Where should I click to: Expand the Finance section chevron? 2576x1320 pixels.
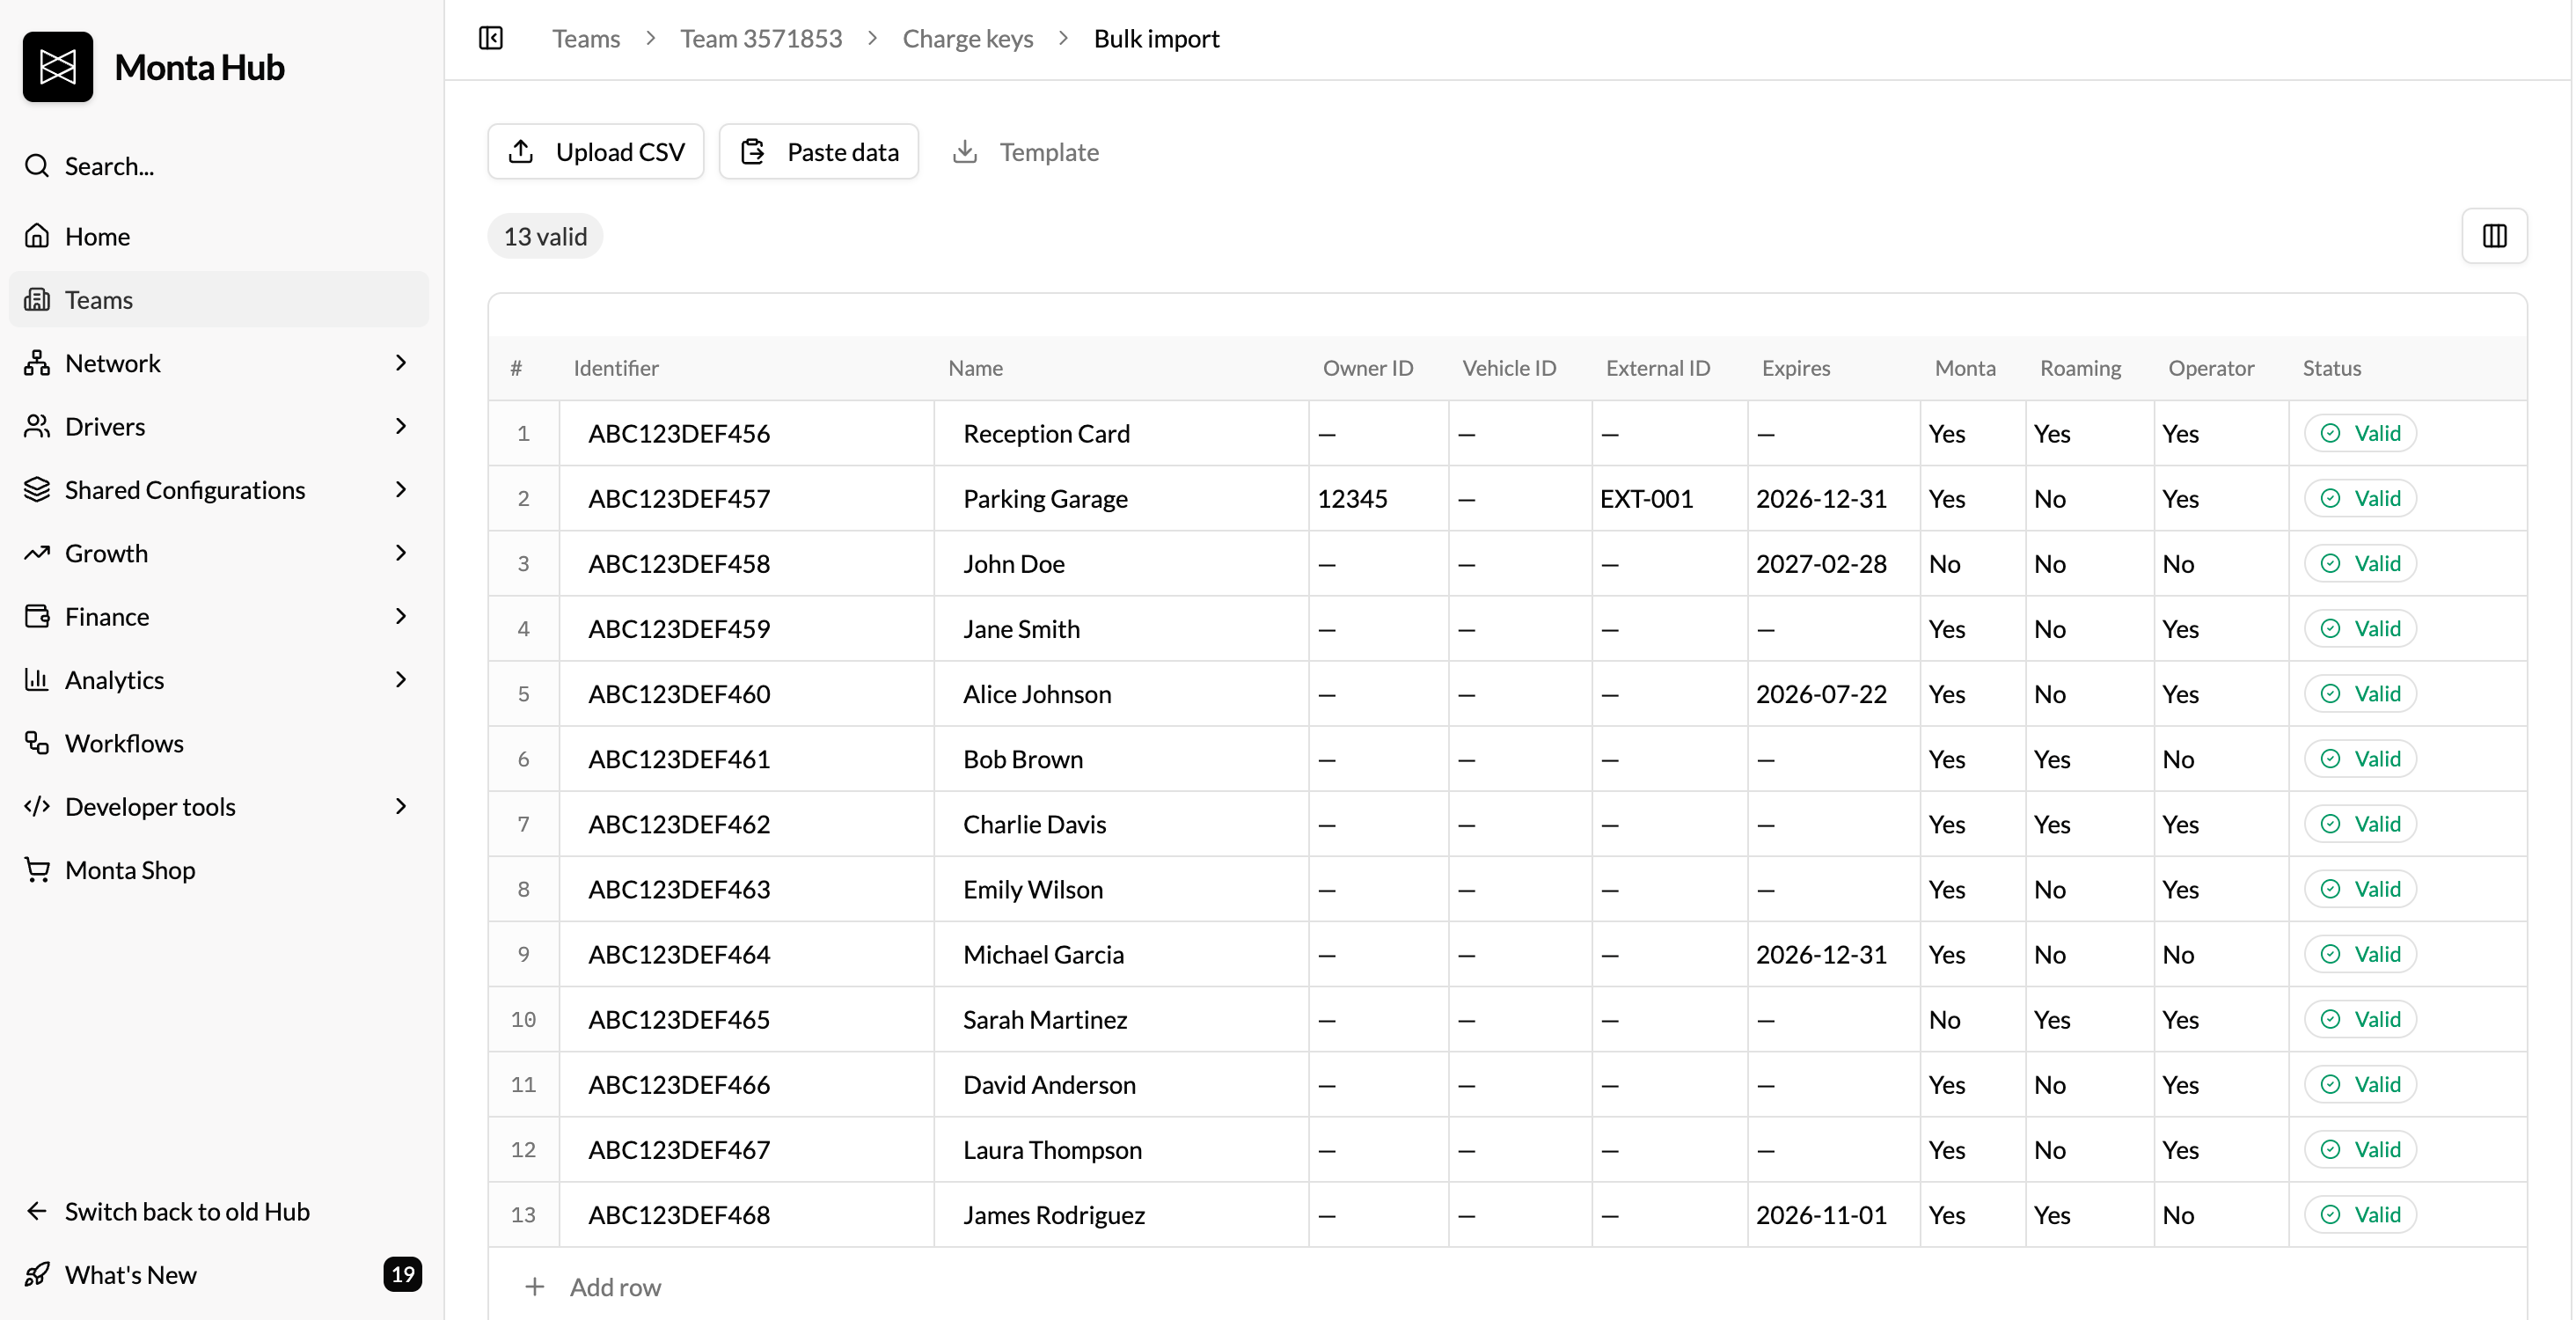pos(401,616)
